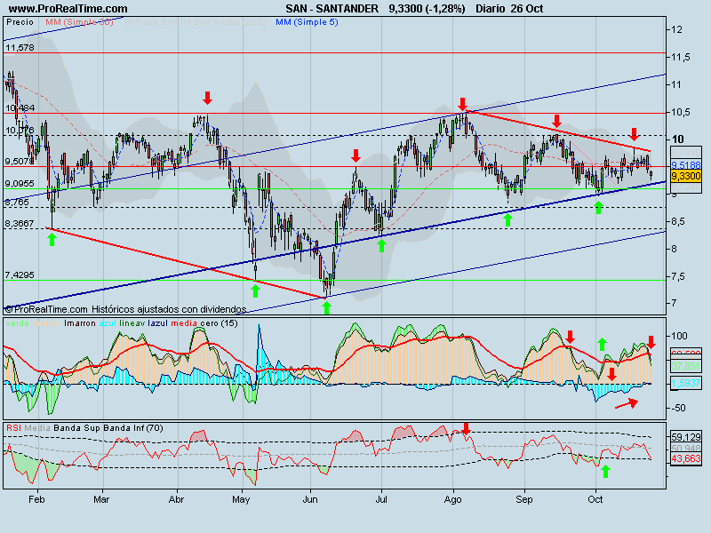Select the azul legend label
The width and height of the screenshot is (711, 533).
(x=108, y=323)
